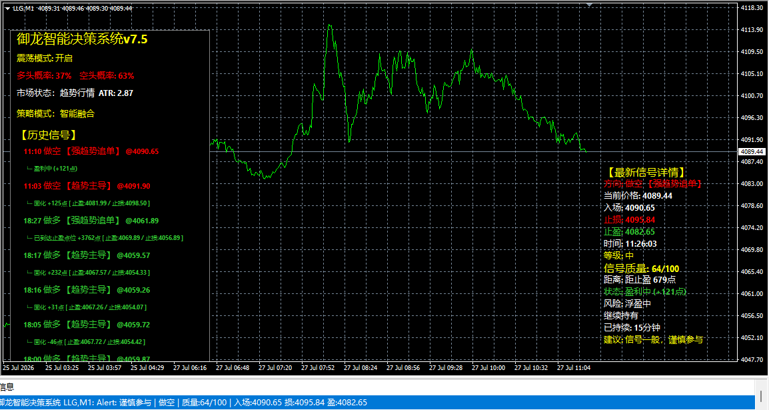Click history signal 18:16 做多 @4059.26
The height and width of the screenshot is (410, 769).
(x=87, y=291)
